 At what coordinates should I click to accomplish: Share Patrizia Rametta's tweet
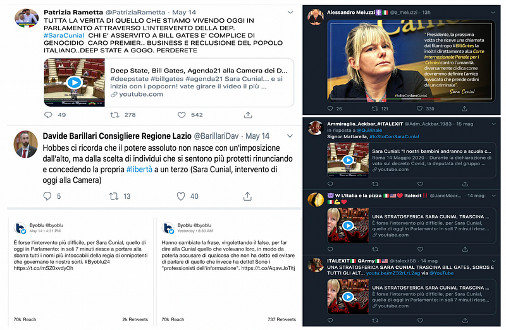pos(248,115)
